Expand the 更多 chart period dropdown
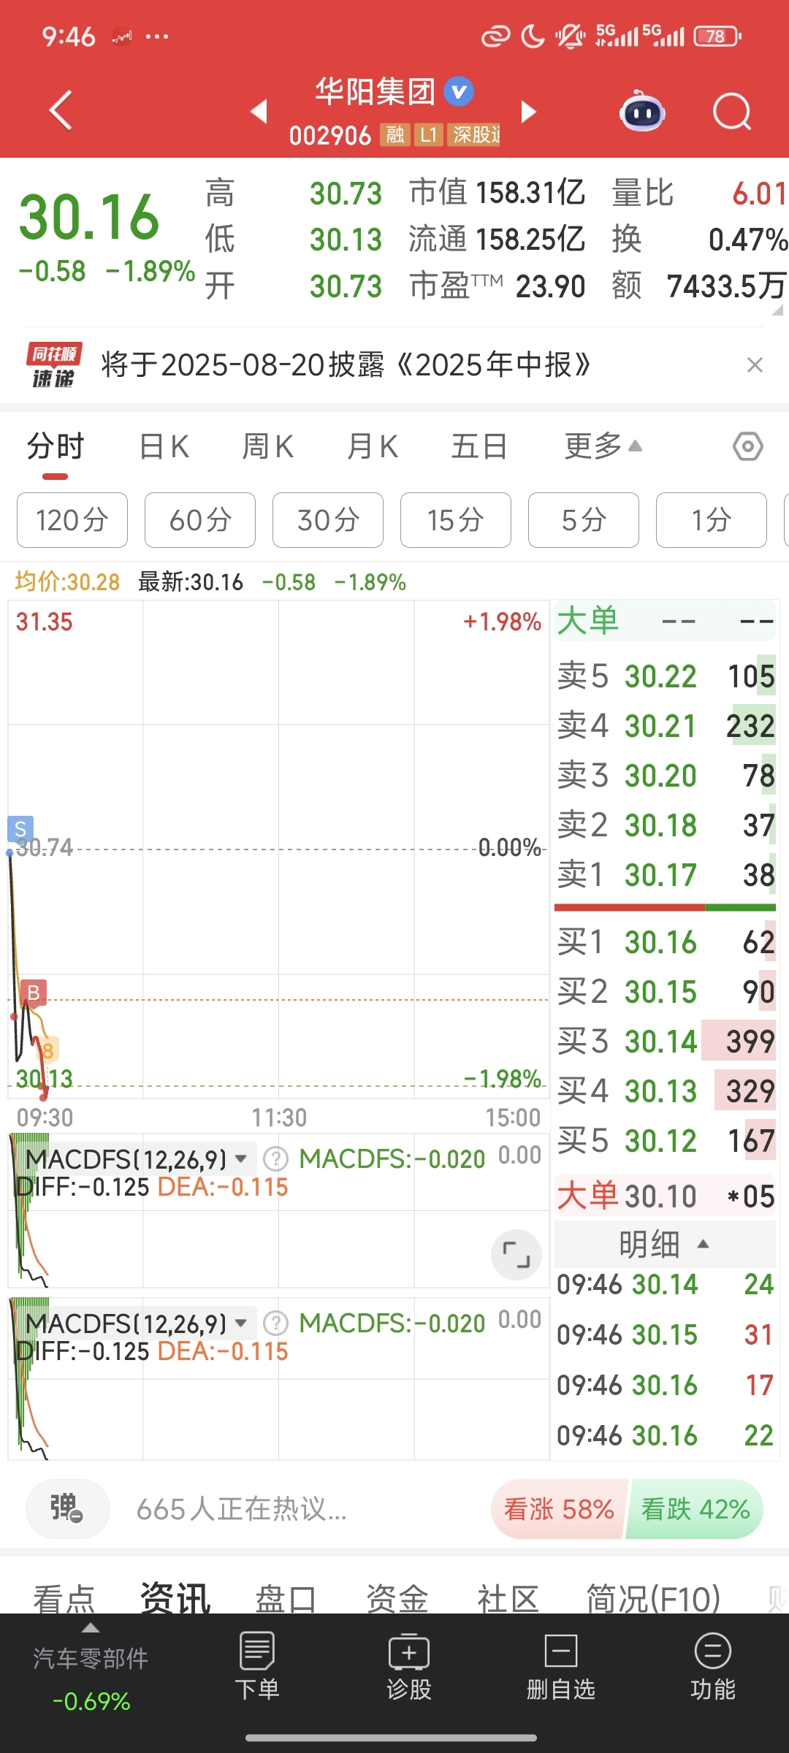 [603, 446]
